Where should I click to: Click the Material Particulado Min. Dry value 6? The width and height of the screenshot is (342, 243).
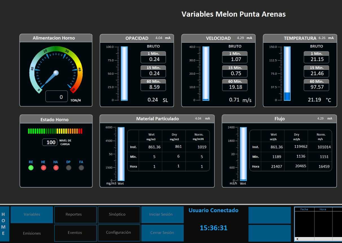[178, 156]
